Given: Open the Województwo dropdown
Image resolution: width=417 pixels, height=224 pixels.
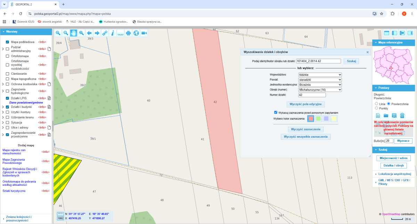Looking at the screenshot, I should pos(320,74).
